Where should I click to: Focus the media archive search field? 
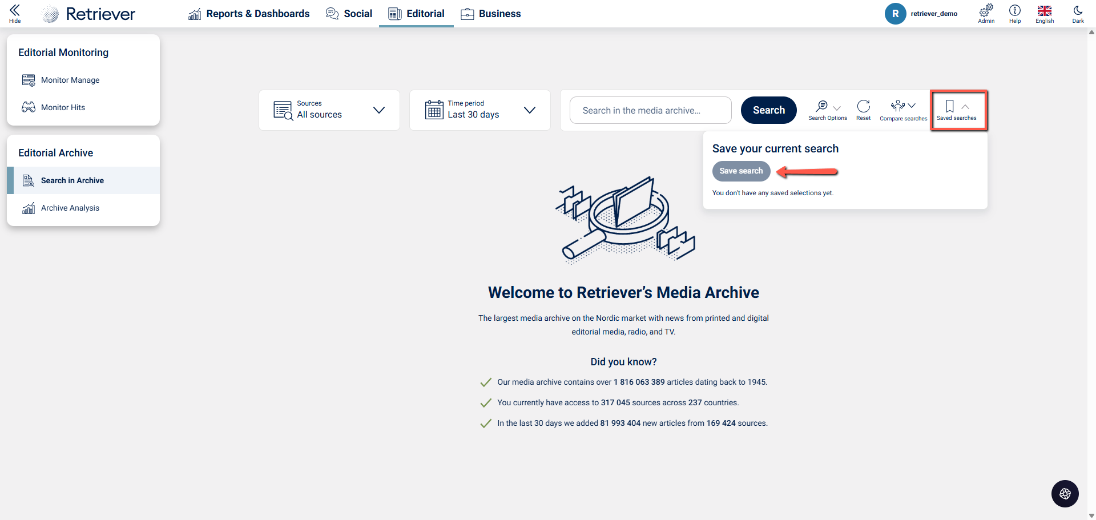651,110
